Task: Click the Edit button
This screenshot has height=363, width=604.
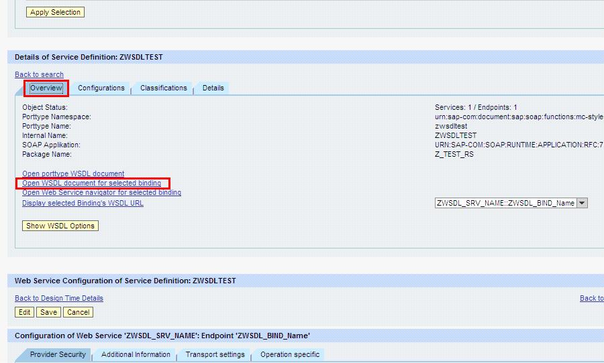Action: point(24,312)
